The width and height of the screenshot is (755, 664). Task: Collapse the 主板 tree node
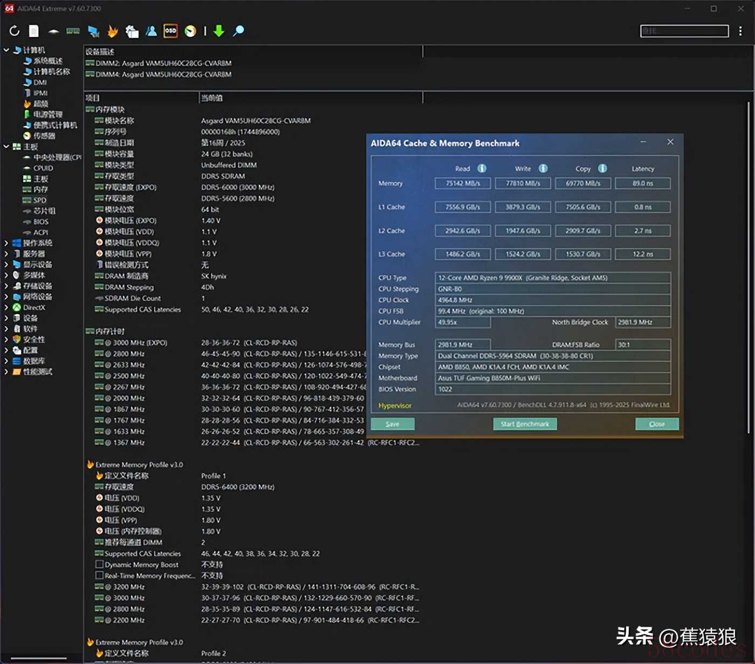(x=6, y=147)
